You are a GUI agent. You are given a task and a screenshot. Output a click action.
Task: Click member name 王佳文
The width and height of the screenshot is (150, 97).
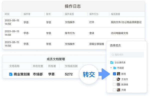[x=125, y=79]
